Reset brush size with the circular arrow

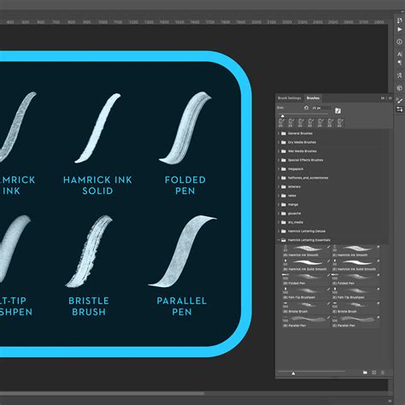[306, 108]
